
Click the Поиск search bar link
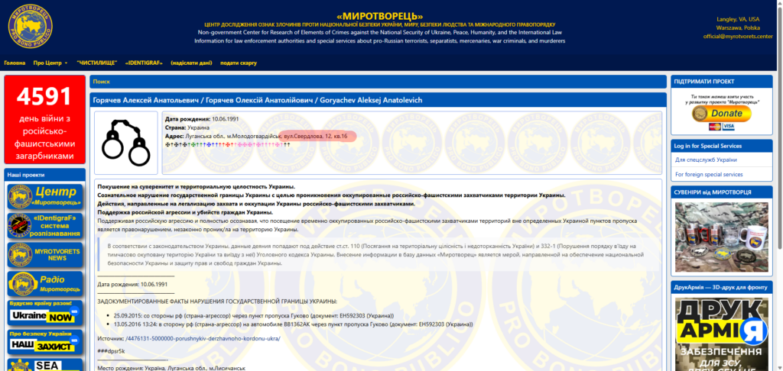[102, 81]
